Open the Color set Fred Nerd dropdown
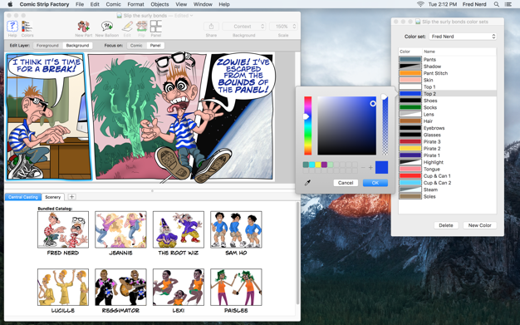The width and height of the screenshot is (520, 325). pos(463,37)
